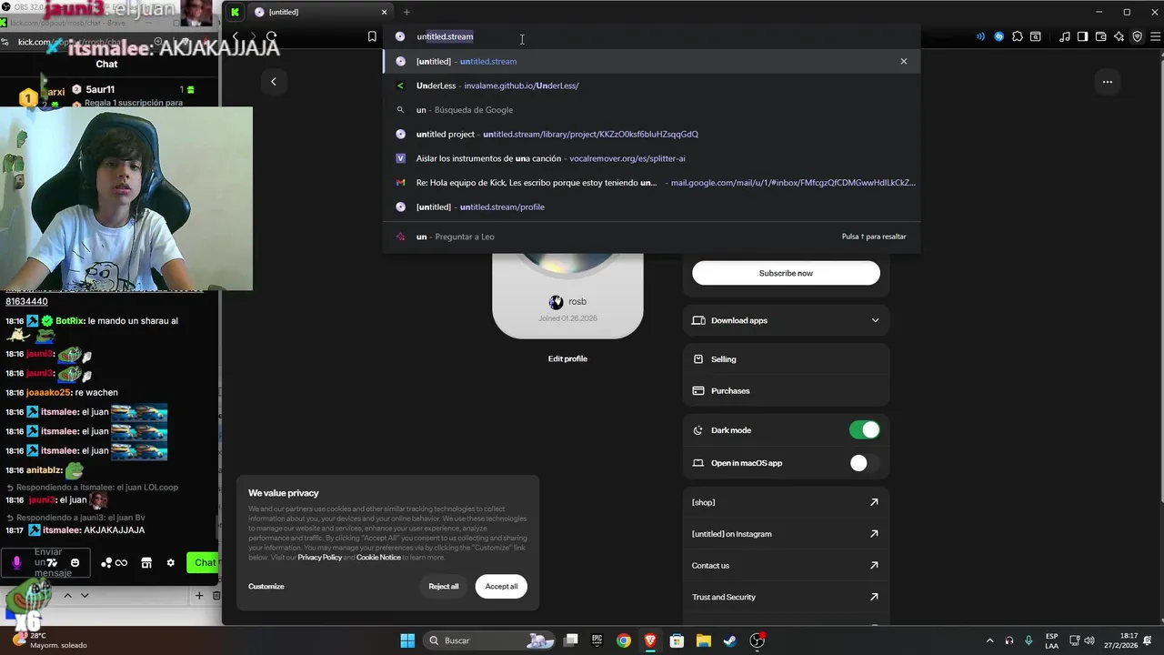Open the browser hamburger menu

1154,36
